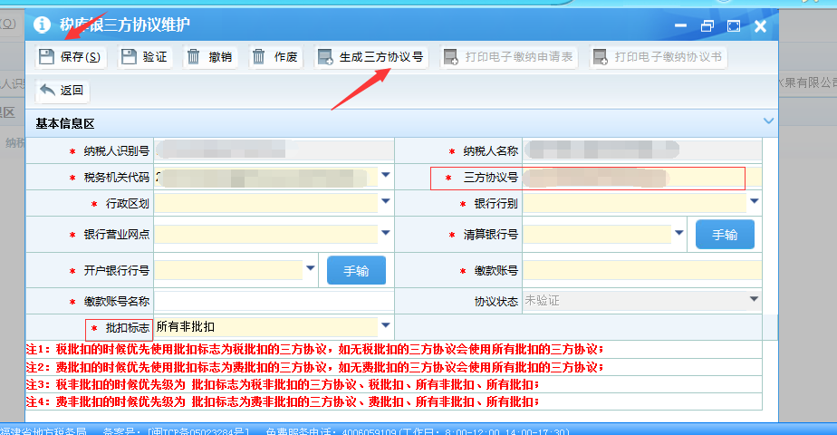Click the 缴款账号 input field
The width and height of the screenshot is (837, 435).
click(x=641, y=270)
